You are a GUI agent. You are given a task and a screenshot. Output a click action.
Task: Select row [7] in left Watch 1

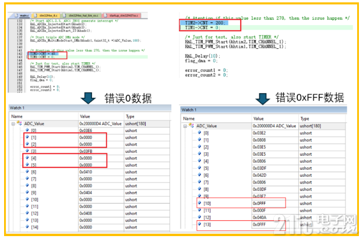pyautogui.click(x=89, y=179)
